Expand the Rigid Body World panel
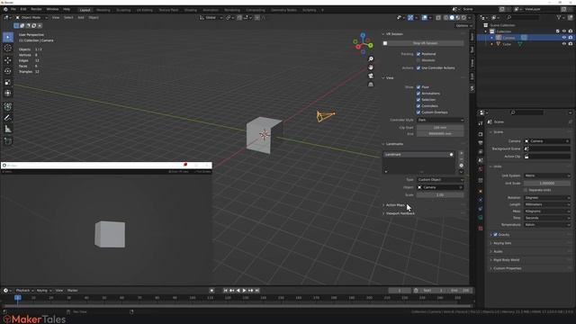This screenshot has width=576, height=324. tap(506, 260)
